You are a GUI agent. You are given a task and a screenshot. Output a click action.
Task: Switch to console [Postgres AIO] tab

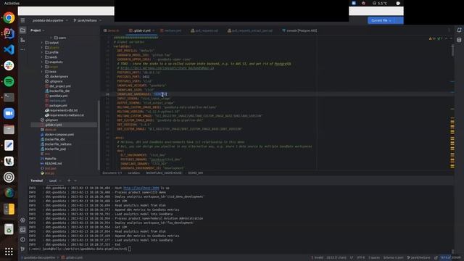[x=299, y=30]
